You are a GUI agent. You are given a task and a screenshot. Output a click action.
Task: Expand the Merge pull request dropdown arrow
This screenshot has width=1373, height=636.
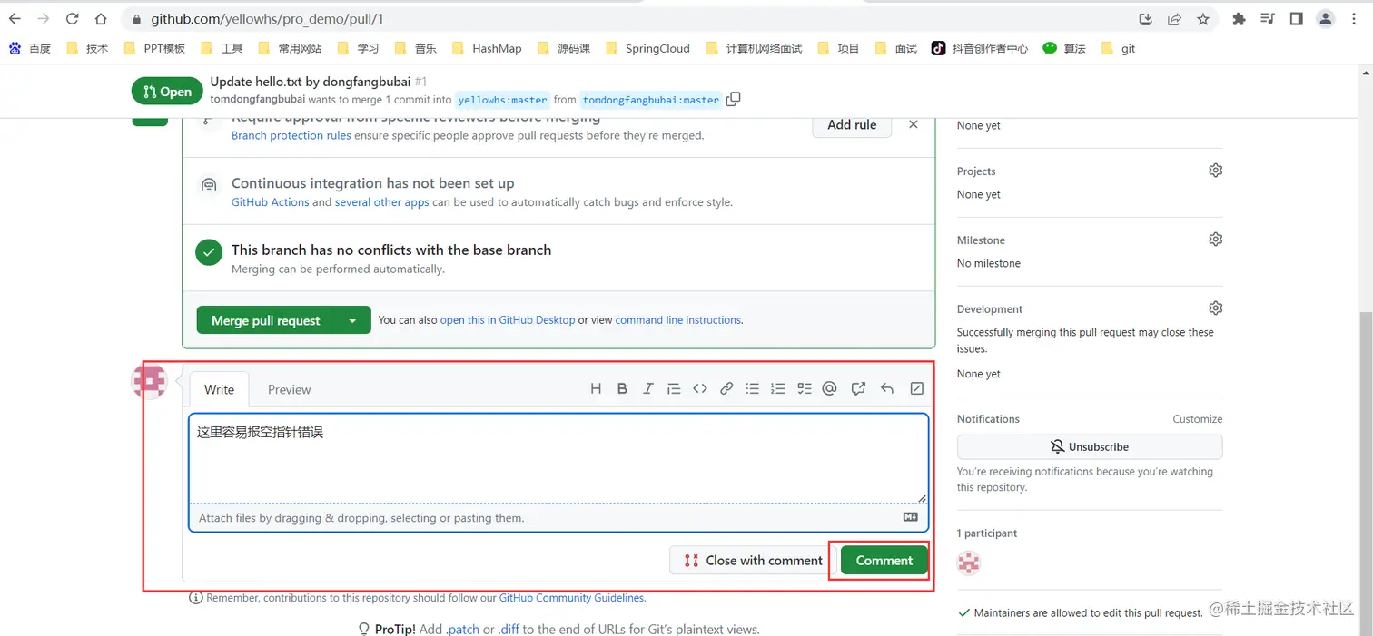[352, 320]
